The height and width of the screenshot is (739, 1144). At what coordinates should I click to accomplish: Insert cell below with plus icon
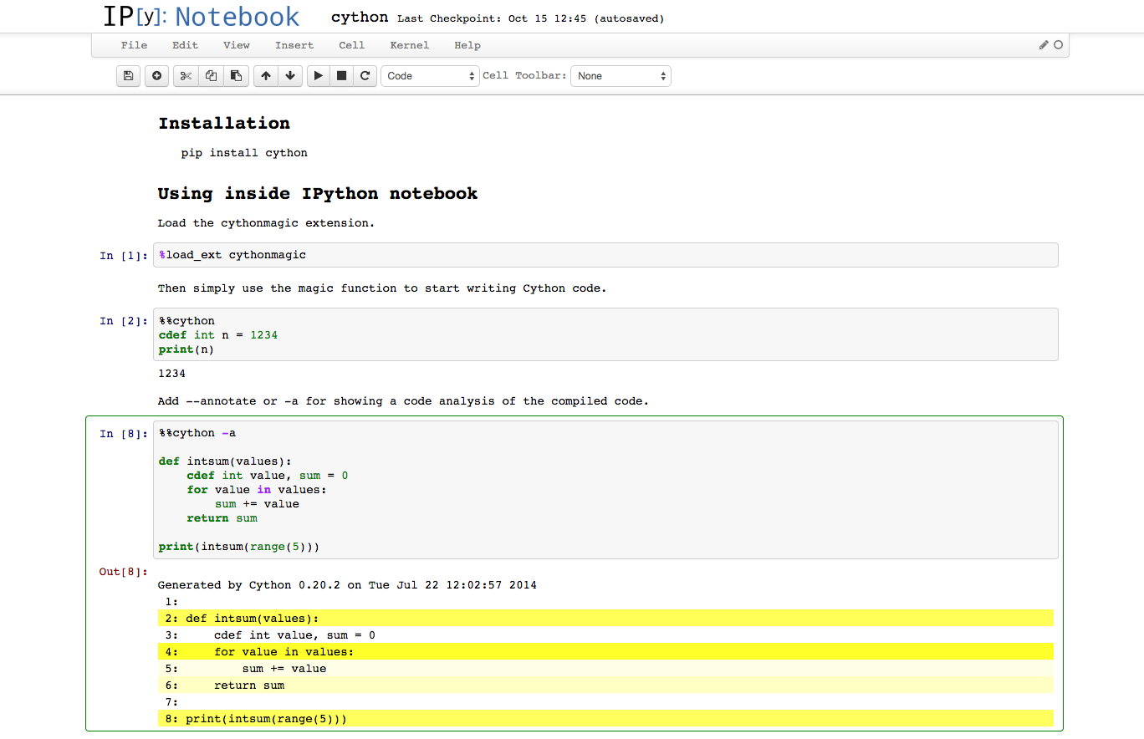click(x=156, y=76)
